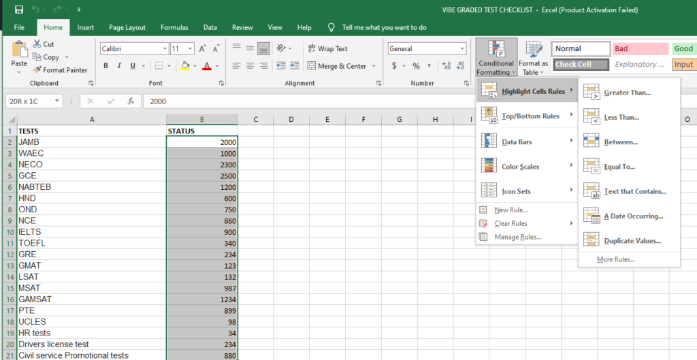Open the Calibri font name dropdown
The image size is (697, 360).
(x=165, y=49)
